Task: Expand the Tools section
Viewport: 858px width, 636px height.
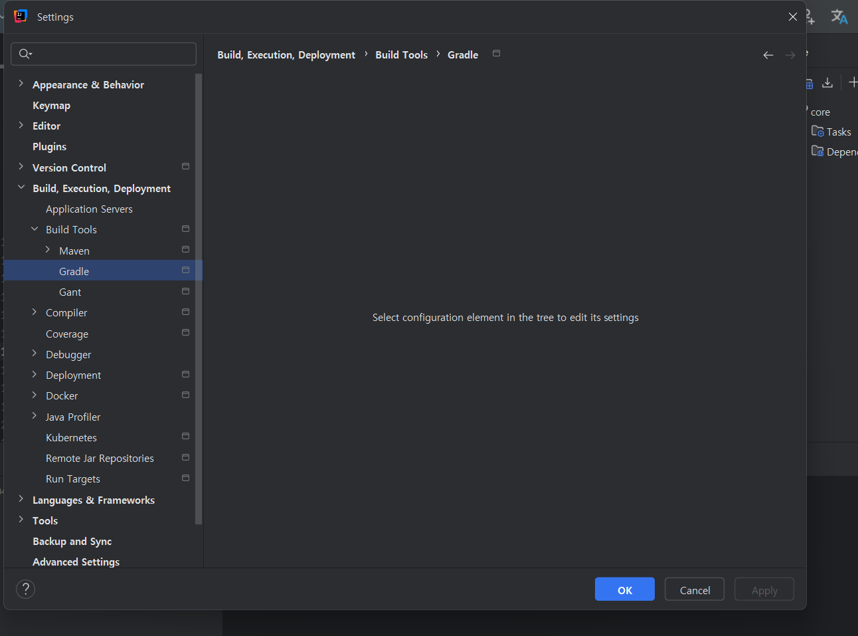Action: click(21, 520)
